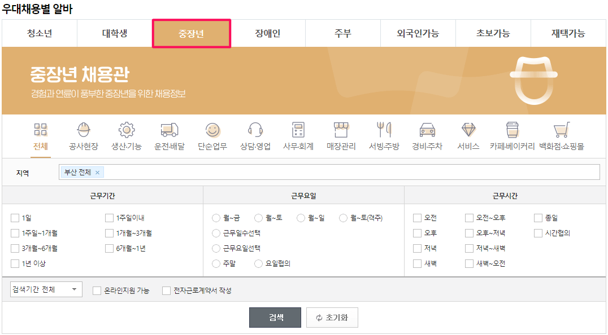The width and height of the screenshot is (608, 335).
Task: Enable the 온라인지원 가능 checkbox
Action: coord(97,291)
